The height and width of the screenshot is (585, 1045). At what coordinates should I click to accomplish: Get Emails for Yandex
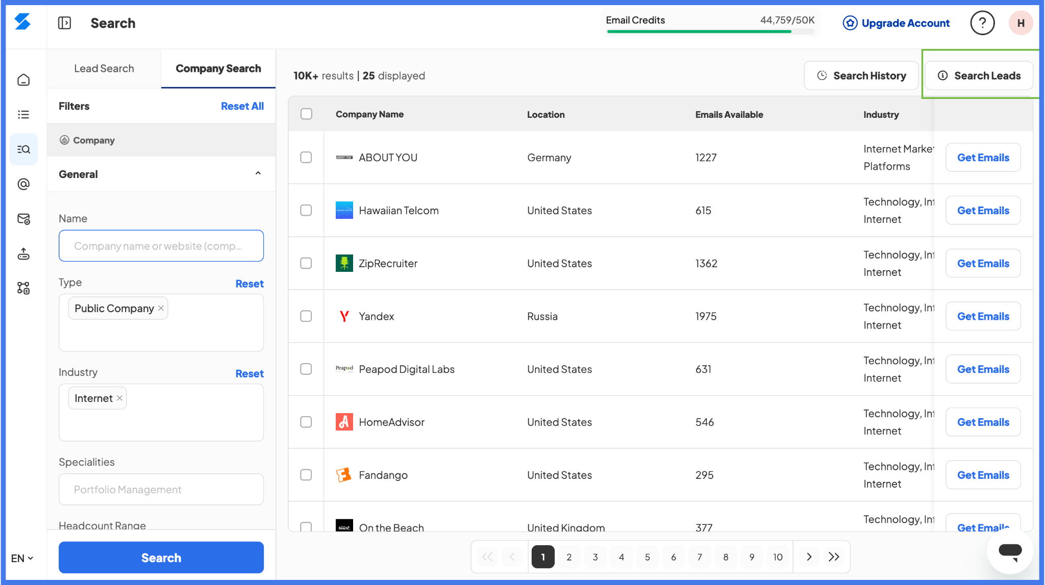983,316
